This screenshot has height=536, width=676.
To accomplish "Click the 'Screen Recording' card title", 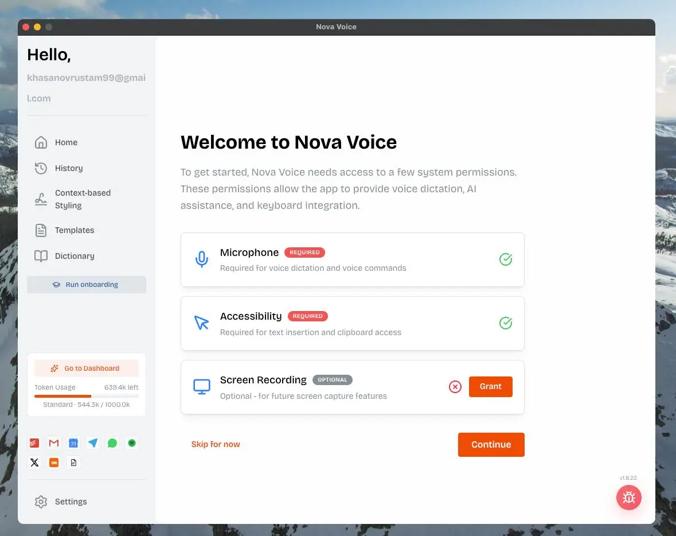I will point(263,380).
